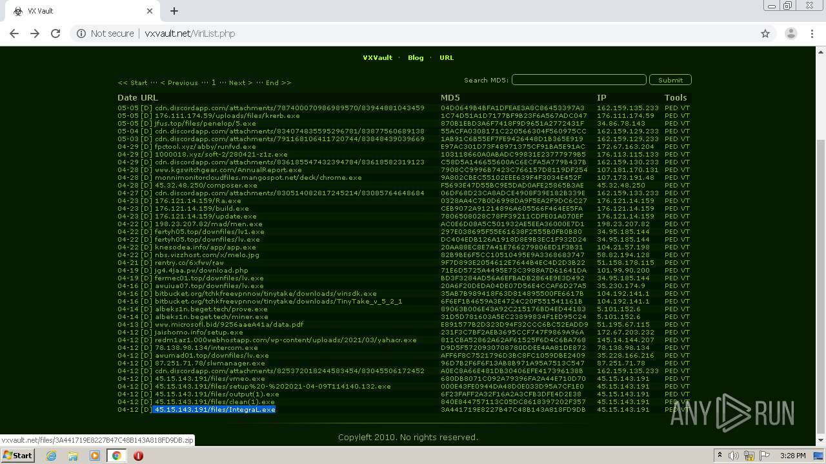The width and height of the screenshot is (826, 464).
Task: Go to the << Start pagination link
Action: point(132,82)
